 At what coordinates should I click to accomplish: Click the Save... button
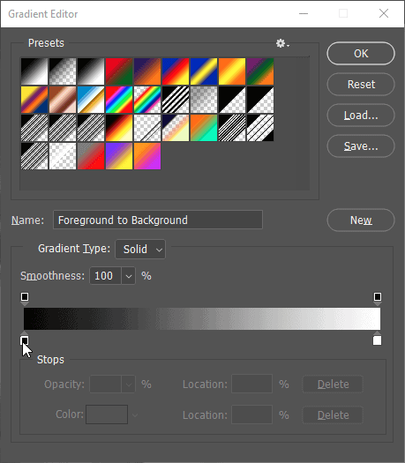[361, 146]
